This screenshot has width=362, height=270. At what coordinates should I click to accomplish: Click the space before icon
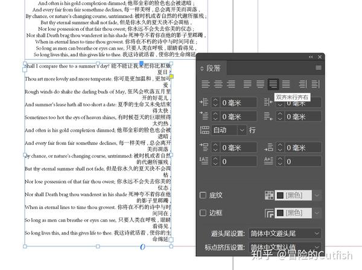click(x=204, y=147)
